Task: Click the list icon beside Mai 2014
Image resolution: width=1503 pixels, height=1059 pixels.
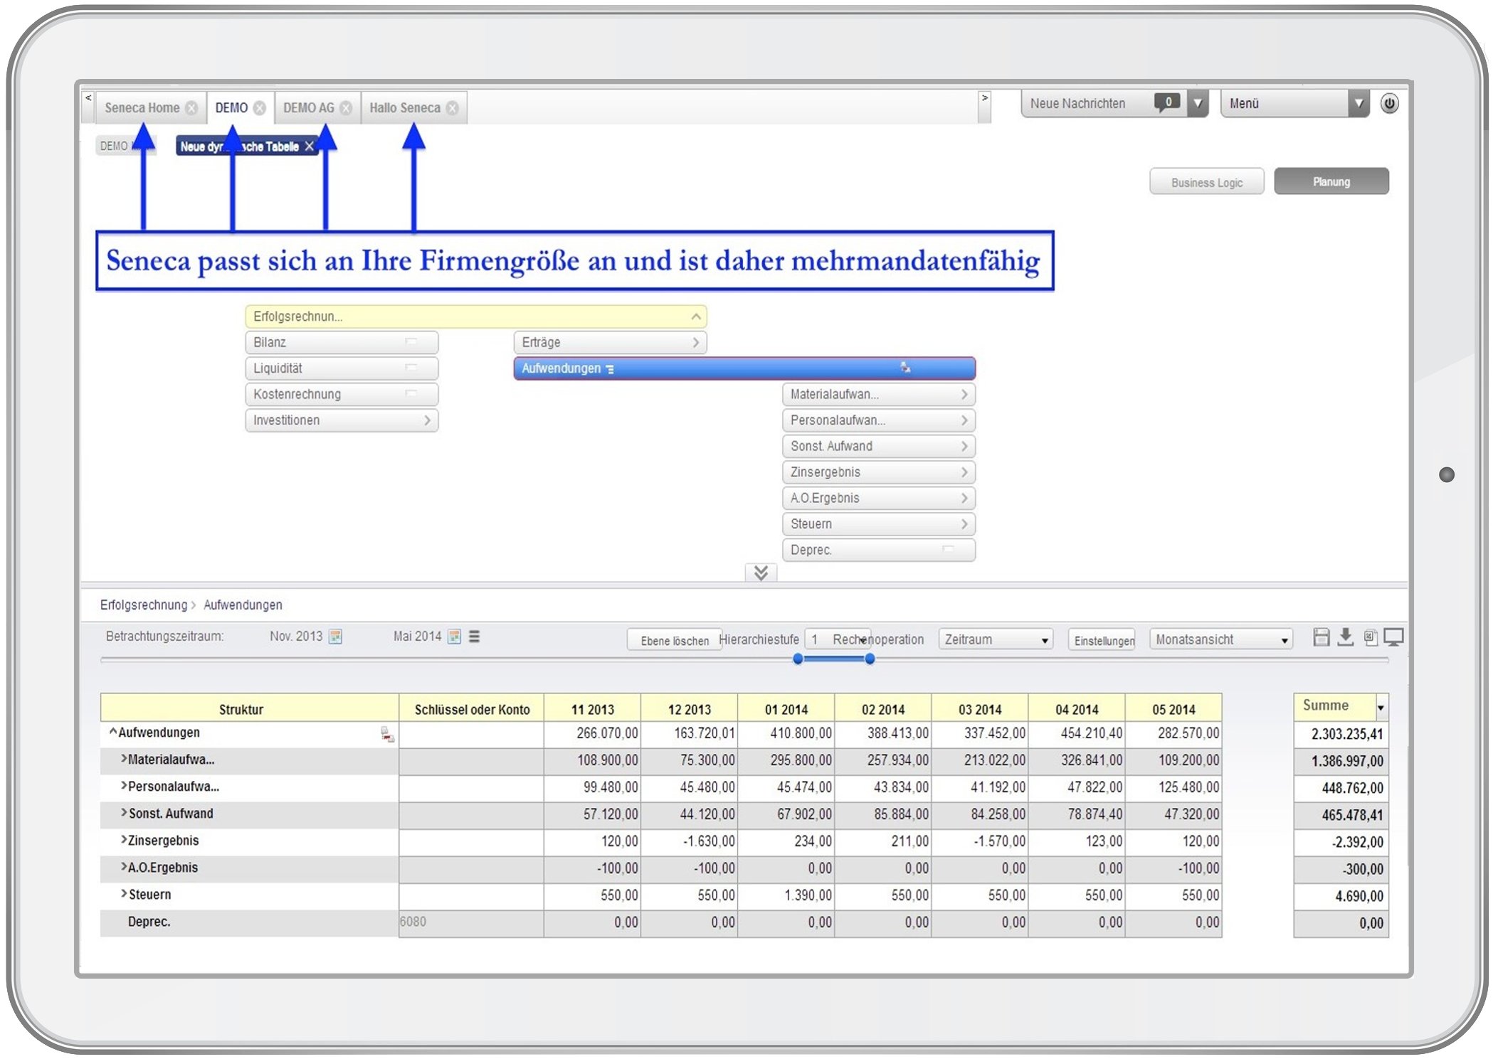Action: [475, 637]
